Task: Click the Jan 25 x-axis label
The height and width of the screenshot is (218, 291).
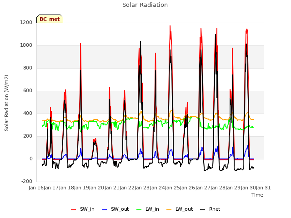Action: coord(173,188)
